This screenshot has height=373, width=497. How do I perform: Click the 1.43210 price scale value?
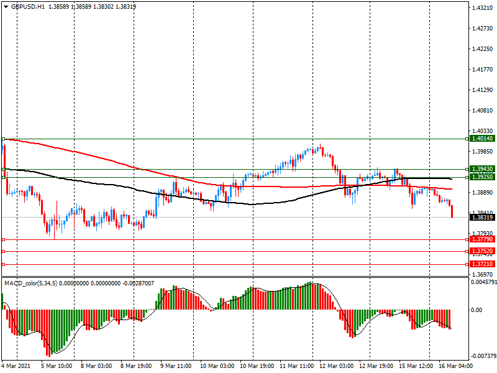click(x=483, y=8)
